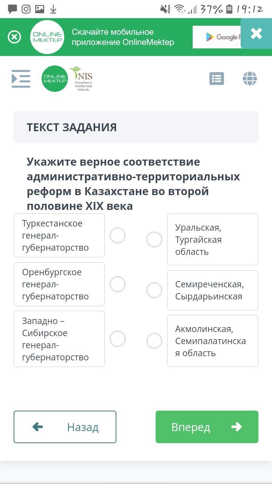Select radio next to Туркестанское генерал-губернаторство
Viewport: 272px width, 484px height.
click(117, 235)
